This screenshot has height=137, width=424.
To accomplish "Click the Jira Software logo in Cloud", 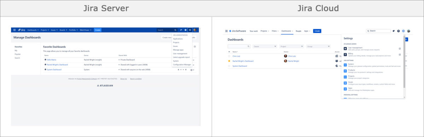I will pyautogui.click(x=237, y=31).
